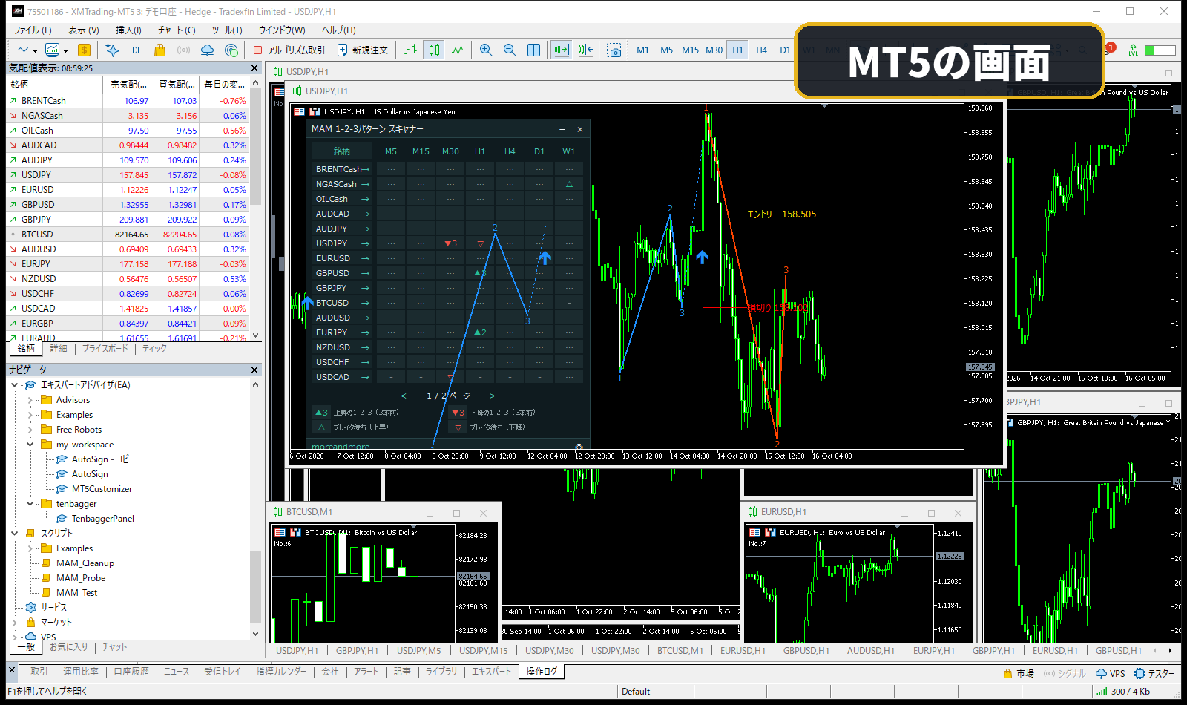The height and width of the screenshot is (705, 1187).
Task: Click the dollar sign trading icon in toolbar
Action: [x=84, y=50]
